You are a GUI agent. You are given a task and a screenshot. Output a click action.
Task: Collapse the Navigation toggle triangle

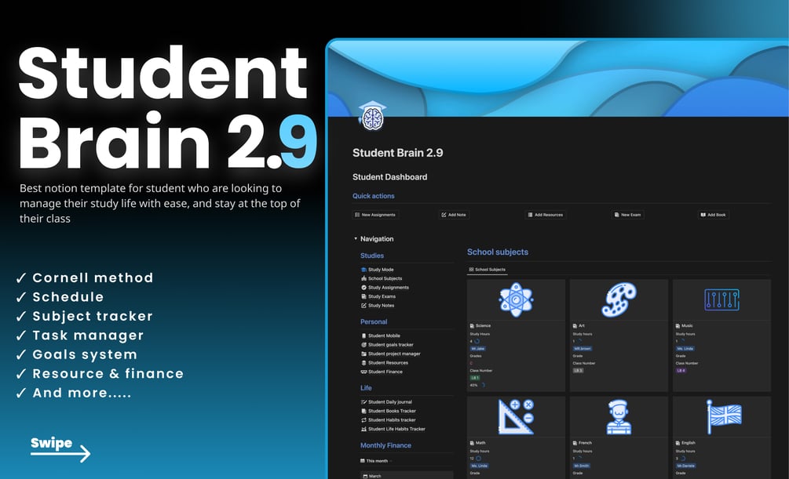pyautogui.click(x=356, y=239)
